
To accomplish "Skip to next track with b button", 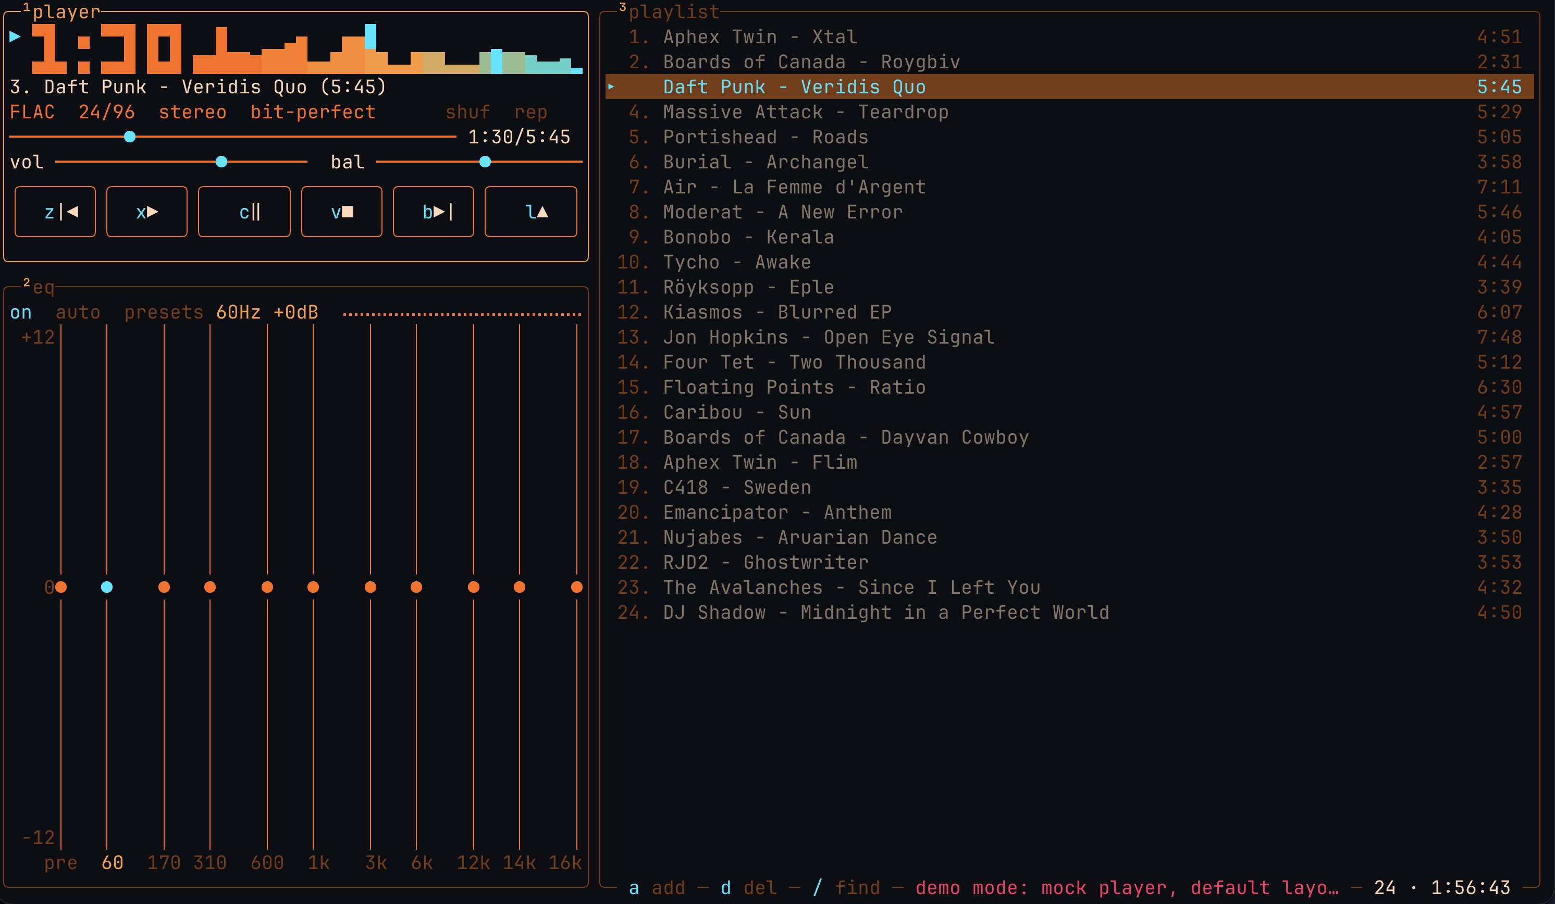I will 433,212.
